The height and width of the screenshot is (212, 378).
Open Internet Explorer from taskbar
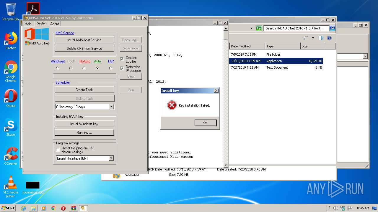coord(23,208)
